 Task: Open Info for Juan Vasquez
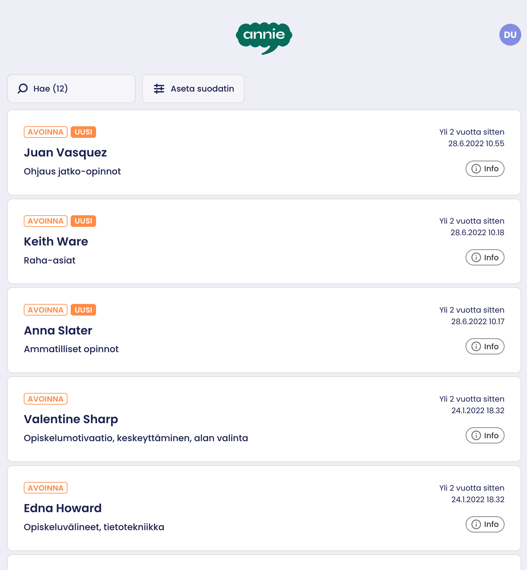coord(485,169)
